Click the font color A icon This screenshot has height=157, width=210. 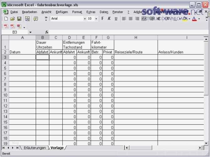(x=194, y=19)
